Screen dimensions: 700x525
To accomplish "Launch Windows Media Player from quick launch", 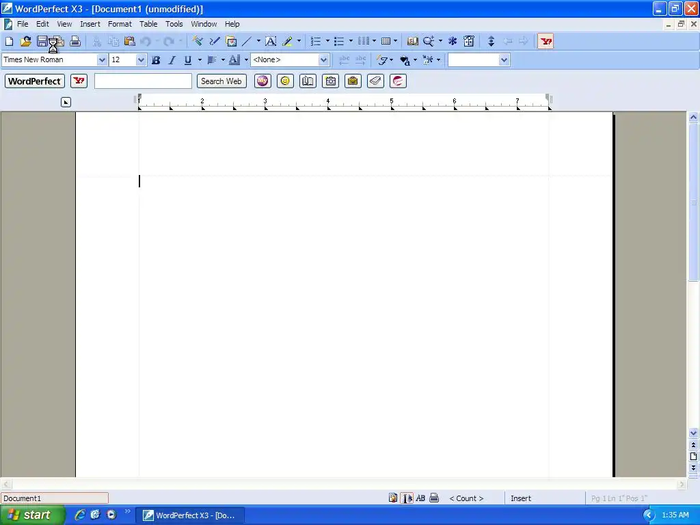I will [111, 515].
